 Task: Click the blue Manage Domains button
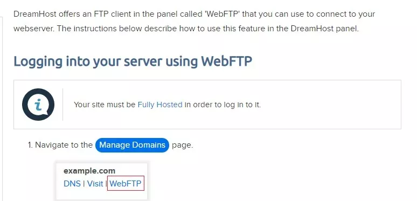(132, 145)
